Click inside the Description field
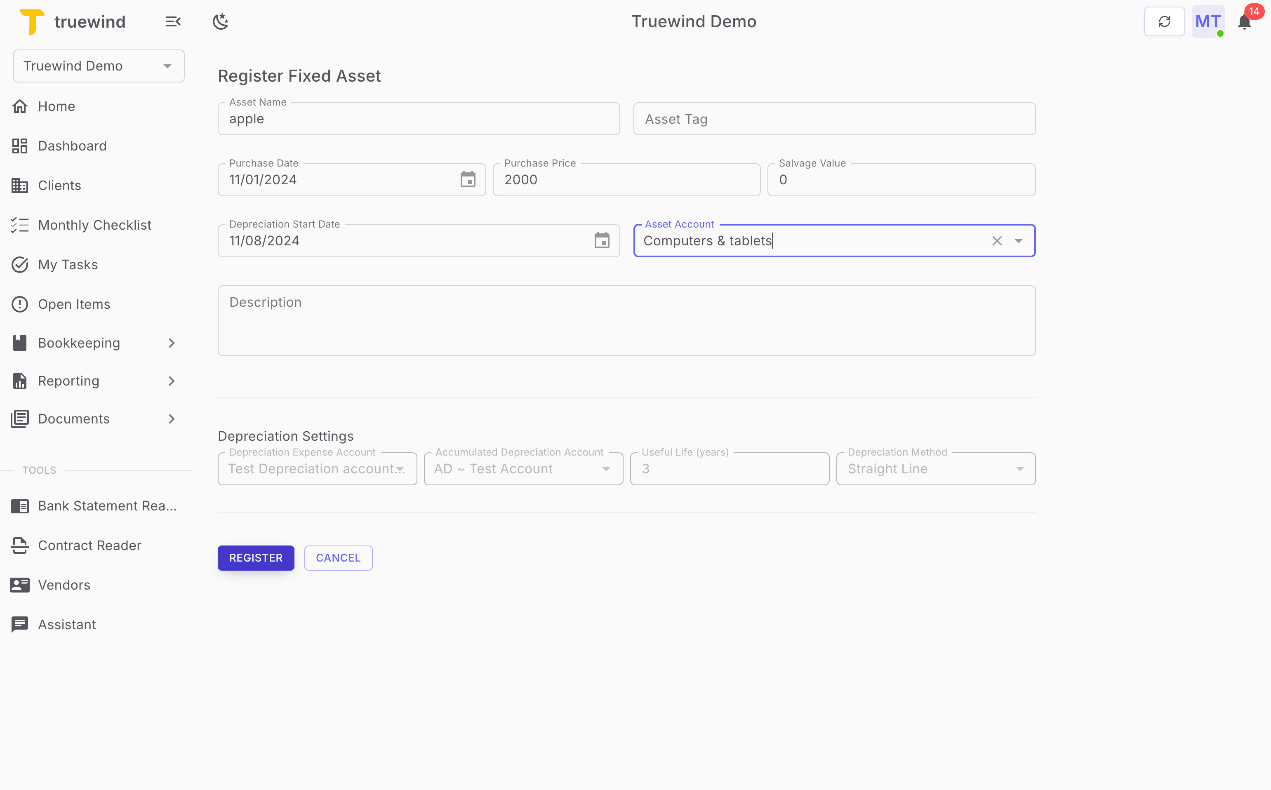The width and height of the screenshot is (1271, 790). click(x=626, y=320)
